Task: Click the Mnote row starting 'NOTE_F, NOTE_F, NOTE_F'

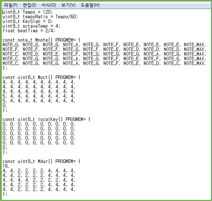Action: pyautogui.click(x=104, y=49)
